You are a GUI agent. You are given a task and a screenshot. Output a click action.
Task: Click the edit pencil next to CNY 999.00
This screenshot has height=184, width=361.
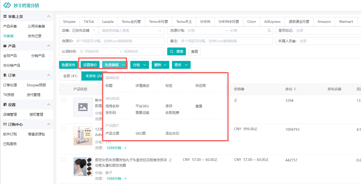point(256,129)
